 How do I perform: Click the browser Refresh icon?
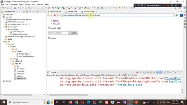click(58, 15)
